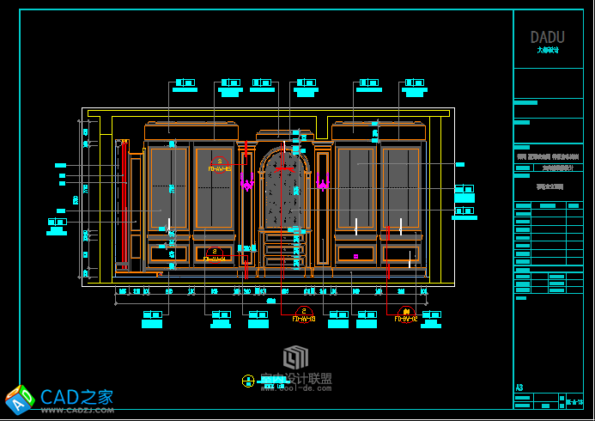Click the rightmost cyan annotation label at the top

coord(414,85)
